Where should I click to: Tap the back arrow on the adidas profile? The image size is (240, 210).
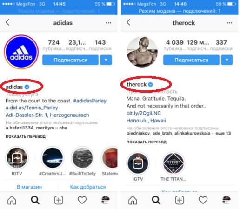point(7,22)
